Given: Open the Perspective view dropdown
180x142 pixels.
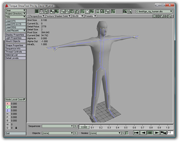Looking at the screenshot, I should (37, 16).
